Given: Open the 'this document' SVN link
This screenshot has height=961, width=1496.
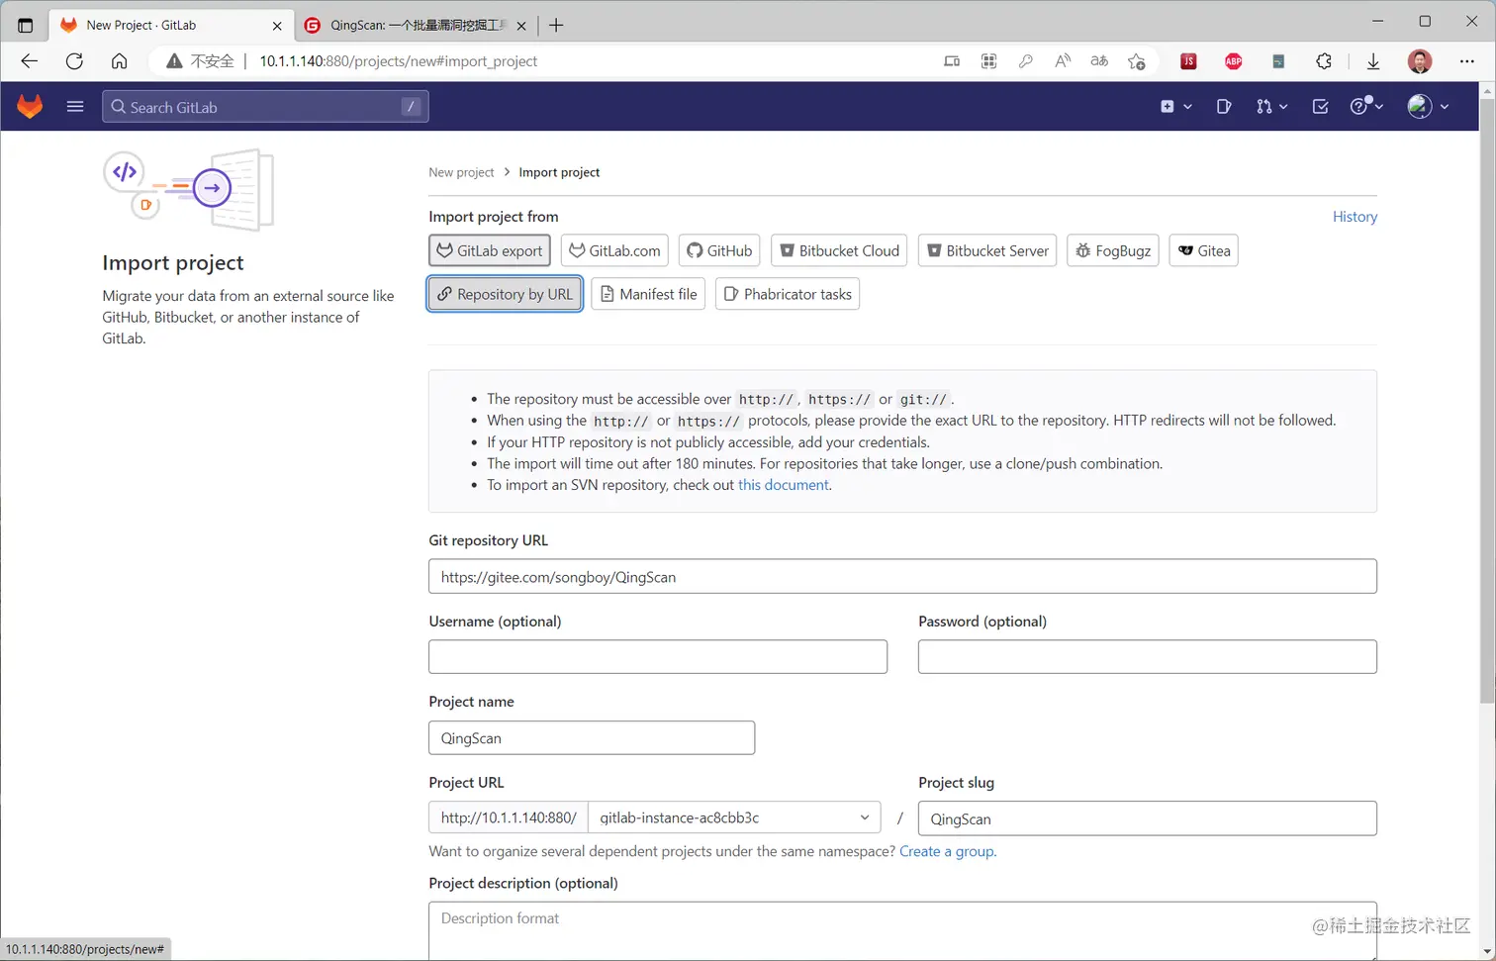Looking at the screenshot, I should click(x=784, y=485).
